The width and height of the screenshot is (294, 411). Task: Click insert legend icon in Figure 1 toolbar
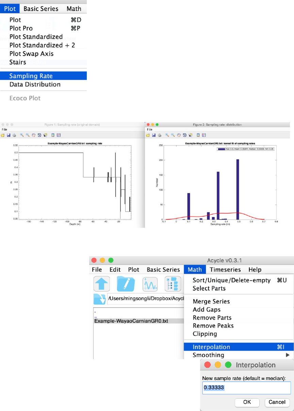pos(59,135)
